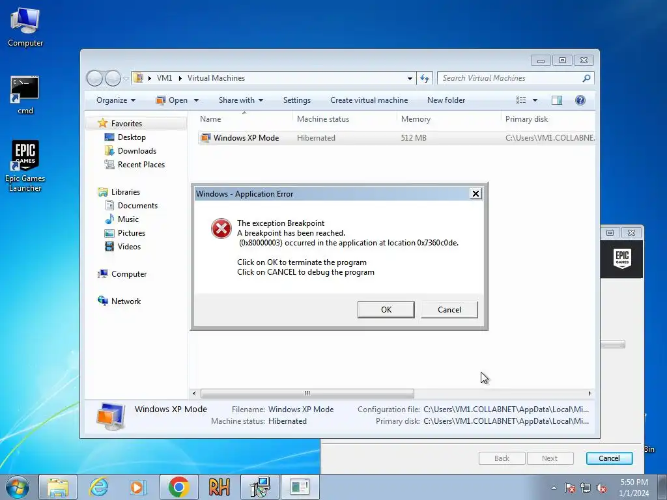667x500 pixels.
Task: Sort by Name column header
Action: click(245, 119)
